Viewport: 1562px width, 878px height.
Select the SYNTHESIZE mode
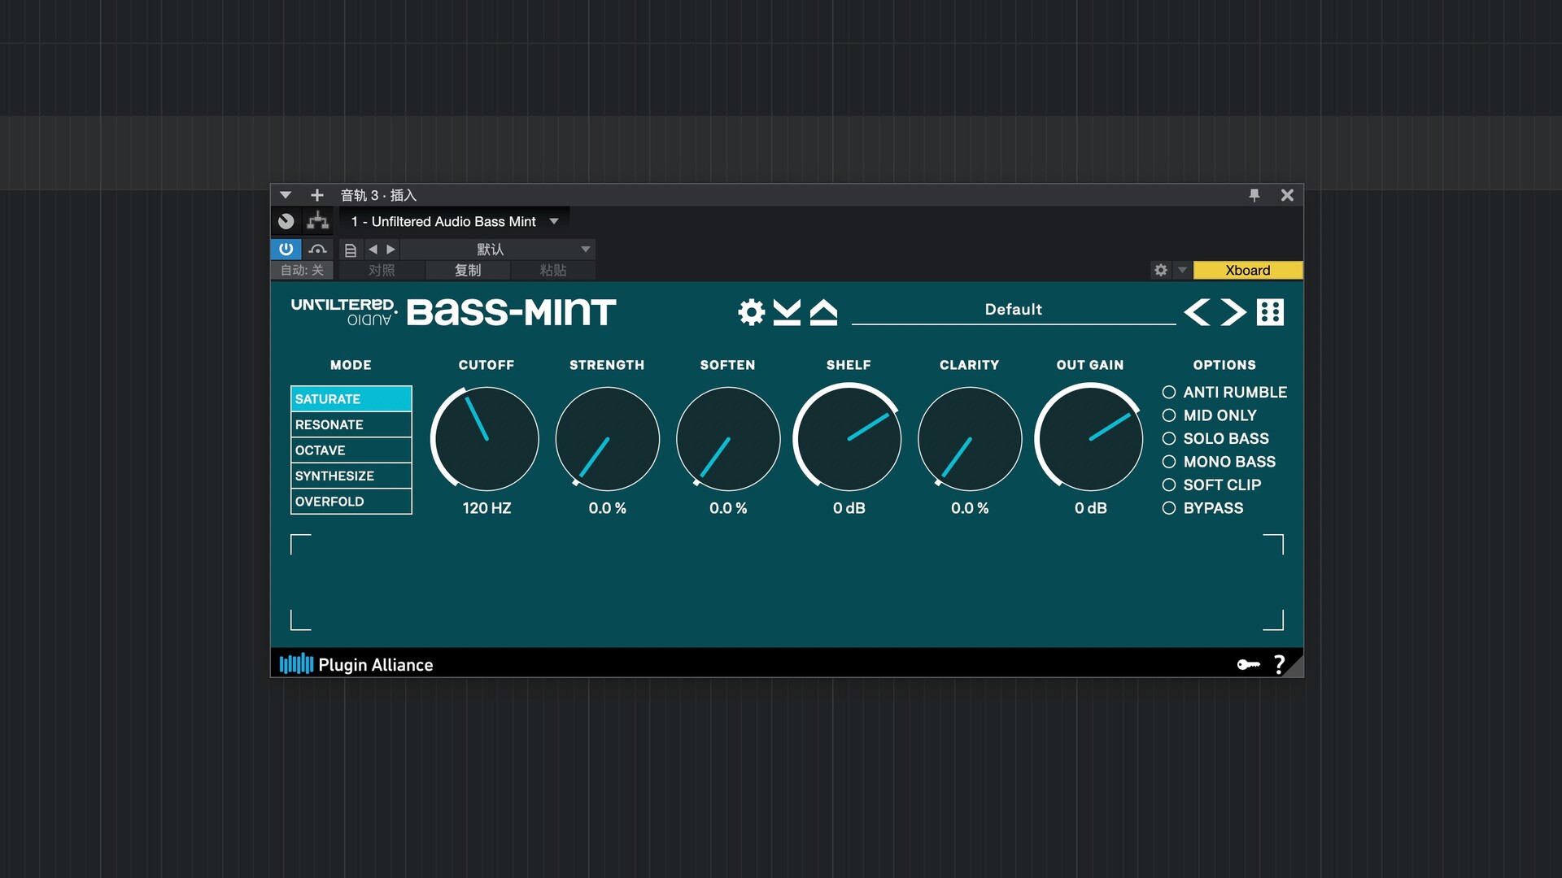(x=351, y=476)
